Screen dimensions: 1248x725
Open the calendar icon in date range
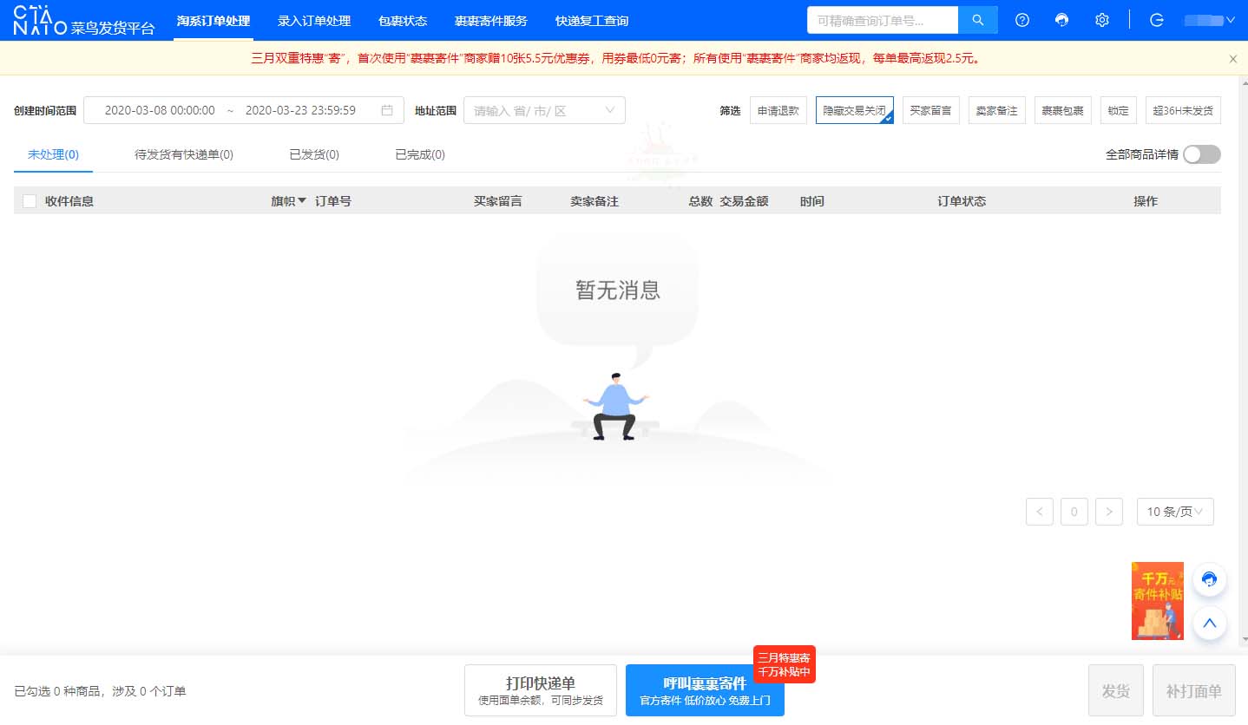[x=387, y=110]
